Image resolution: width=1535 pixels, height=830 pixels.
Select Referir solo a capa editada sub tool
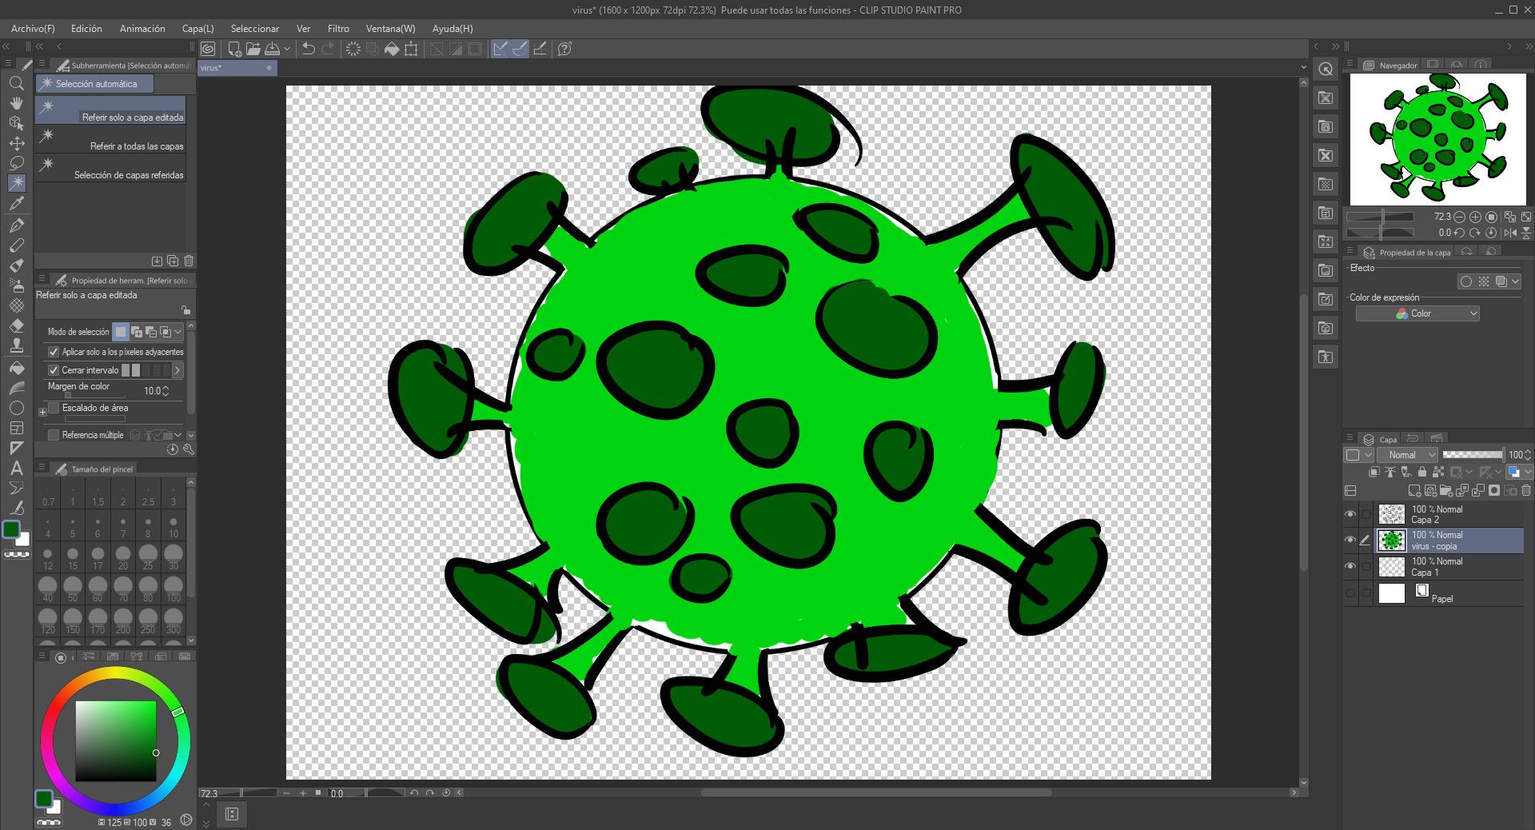(x=111, y=110)
